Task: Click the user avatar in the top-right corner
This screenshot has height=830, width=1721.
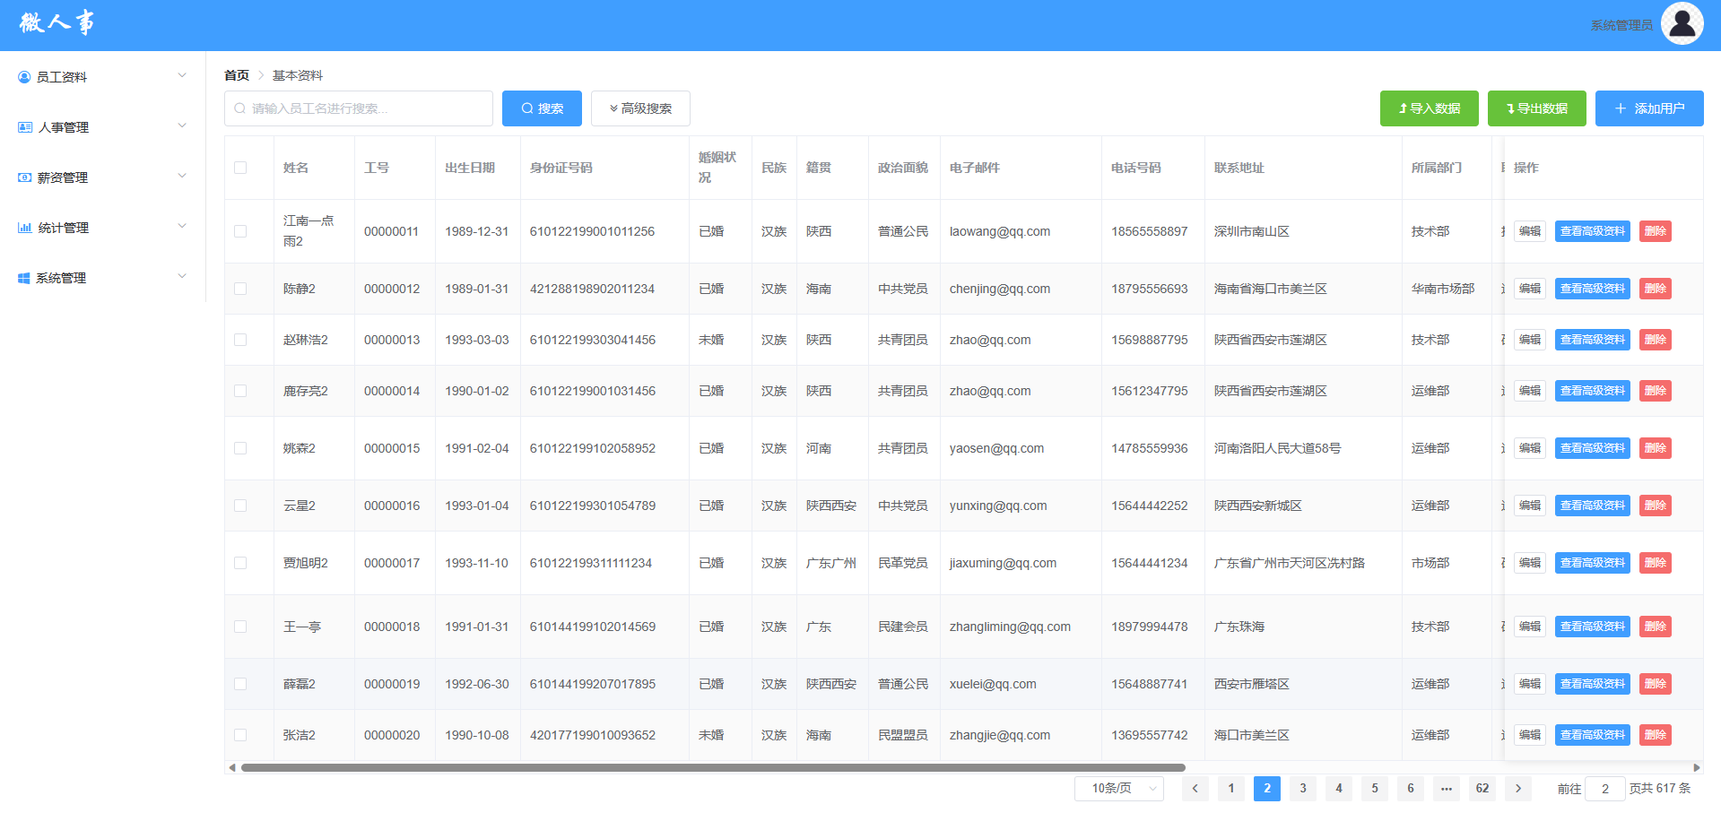Action: 1682,23
